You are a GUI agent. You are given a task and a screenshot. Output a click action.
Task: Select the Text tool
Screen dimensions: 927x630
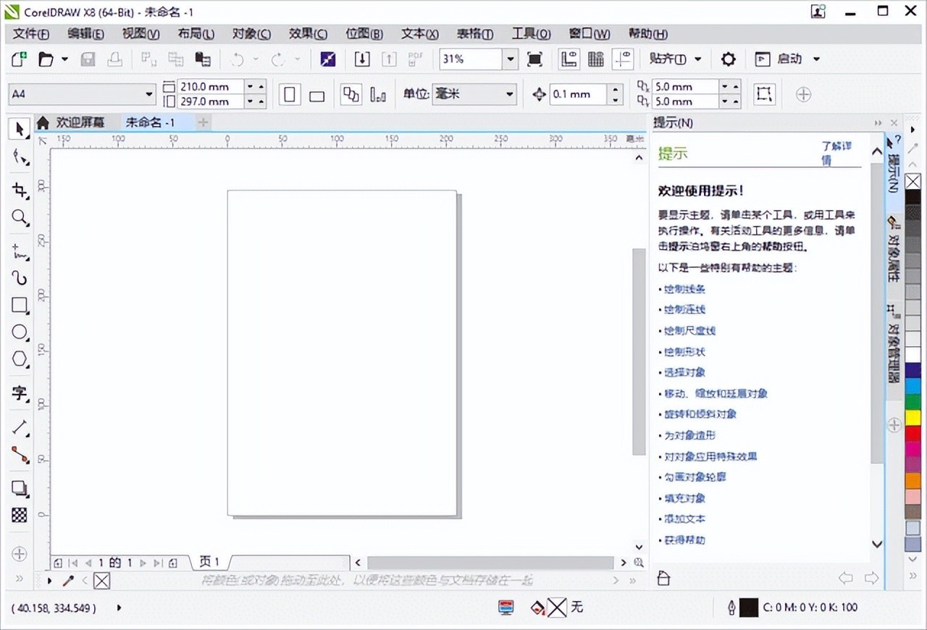point(20,393)
